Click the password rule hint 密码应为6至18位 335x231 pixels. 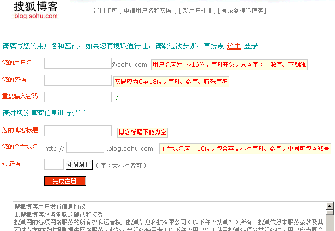pyautogui.click(x=171, y=81)
